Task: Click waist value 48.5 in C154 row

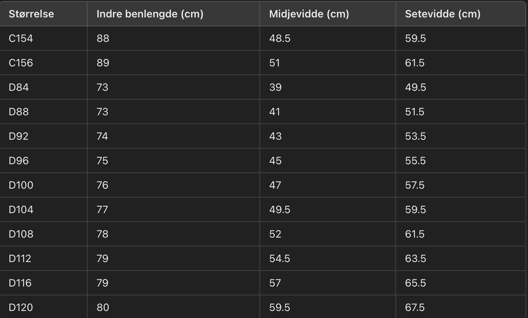Action: pyautogui.click(x=279, y=39)
